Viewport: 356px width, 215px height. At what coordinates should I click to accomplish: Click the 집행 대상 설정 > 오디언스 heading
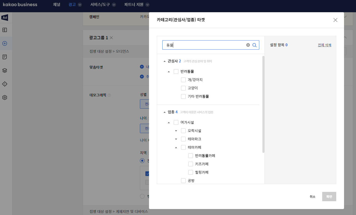pyautogui.click(x=109, y=51)
